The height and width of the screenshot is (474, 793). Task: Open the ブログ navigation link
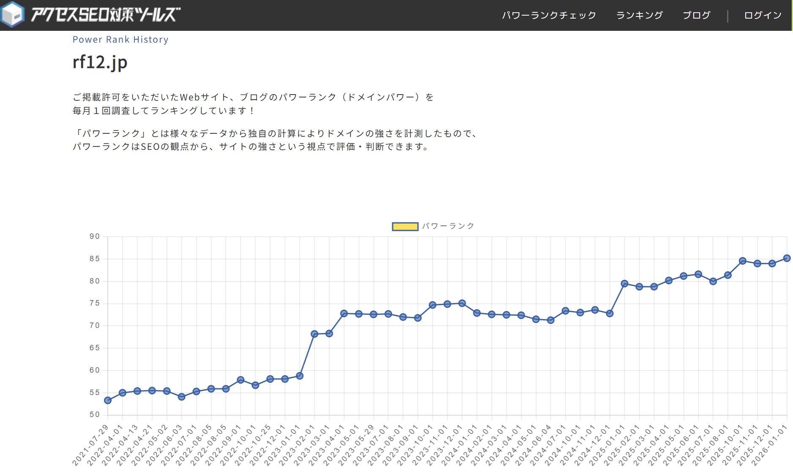pyautogui.click(x=696, y=16)
